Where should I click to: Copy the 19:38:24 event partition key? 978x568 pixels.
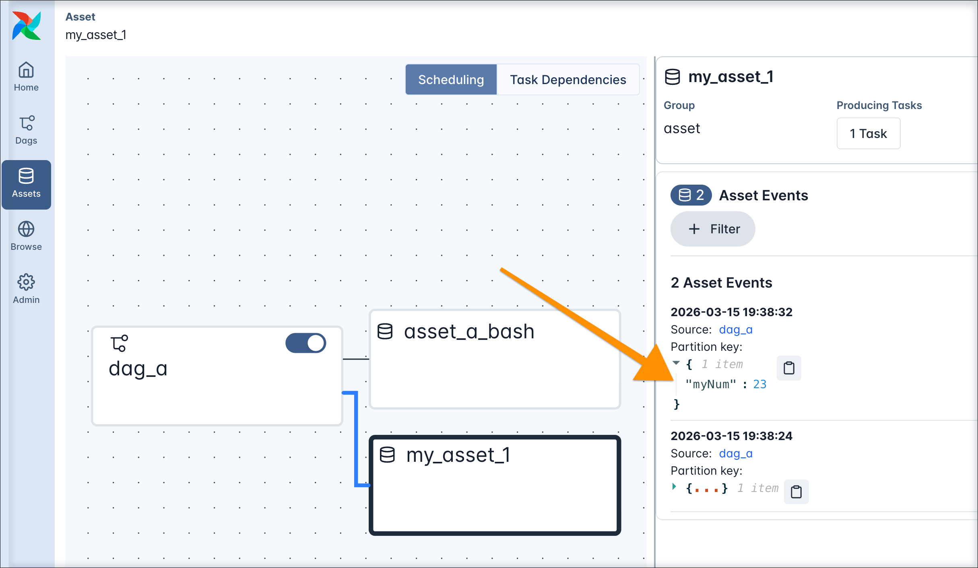796,491
